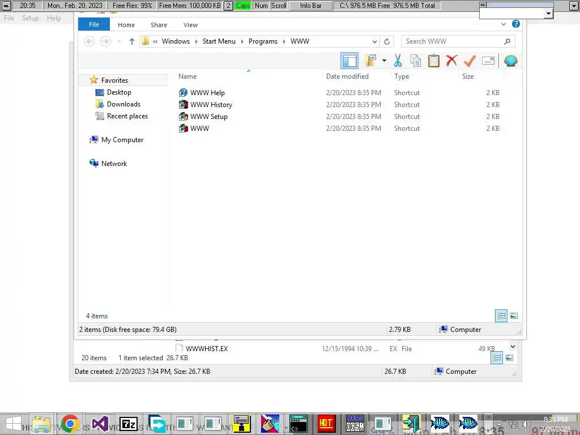This screenshot has height=435, width=580.
Task: Toggle the navigation pane layout icon
Action: tap(349, 61)
